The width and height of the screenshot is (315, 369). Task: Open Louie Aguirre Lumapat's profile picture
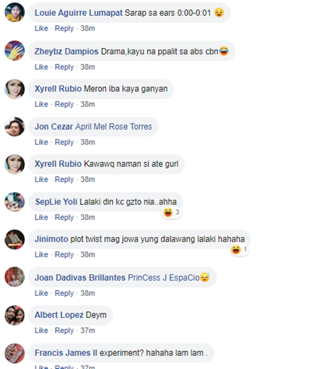pos(15,13)
